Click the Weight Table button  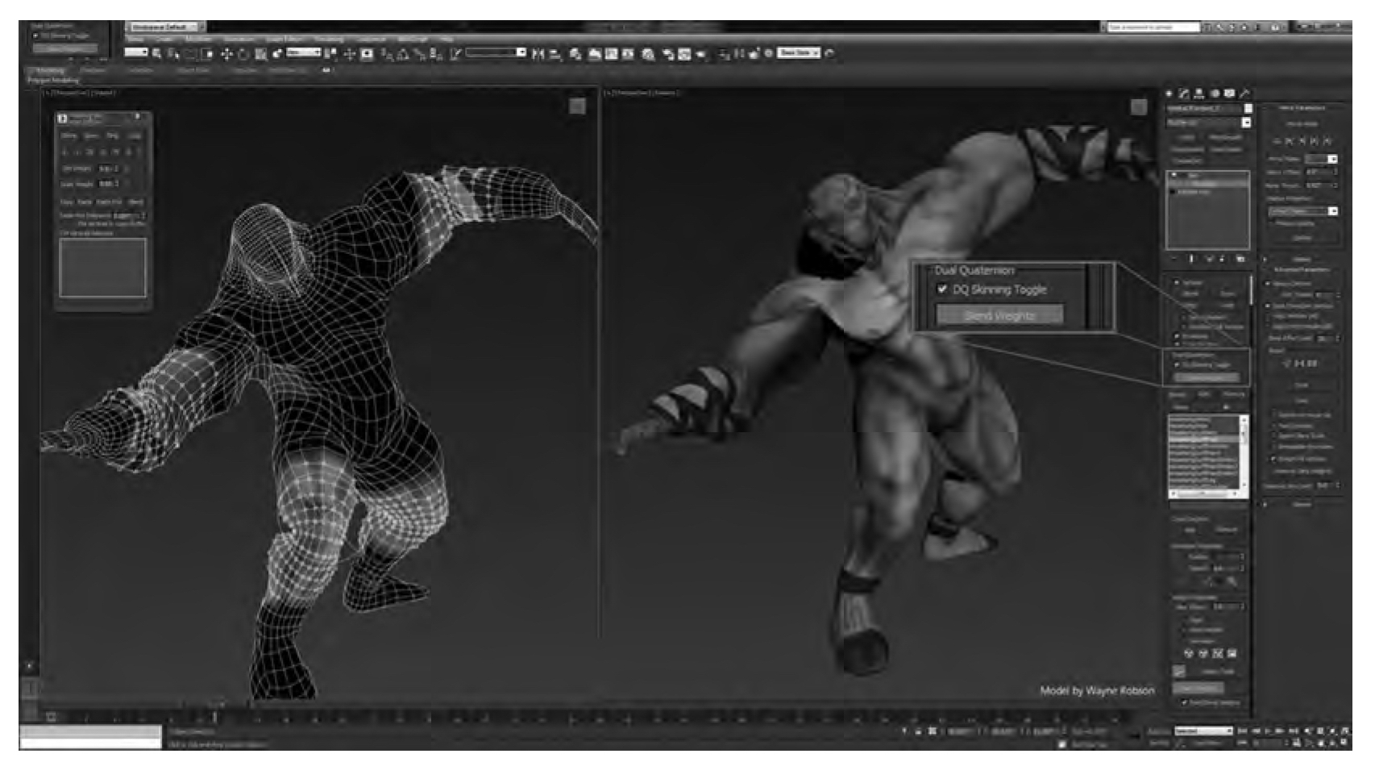pos(1217,671)
